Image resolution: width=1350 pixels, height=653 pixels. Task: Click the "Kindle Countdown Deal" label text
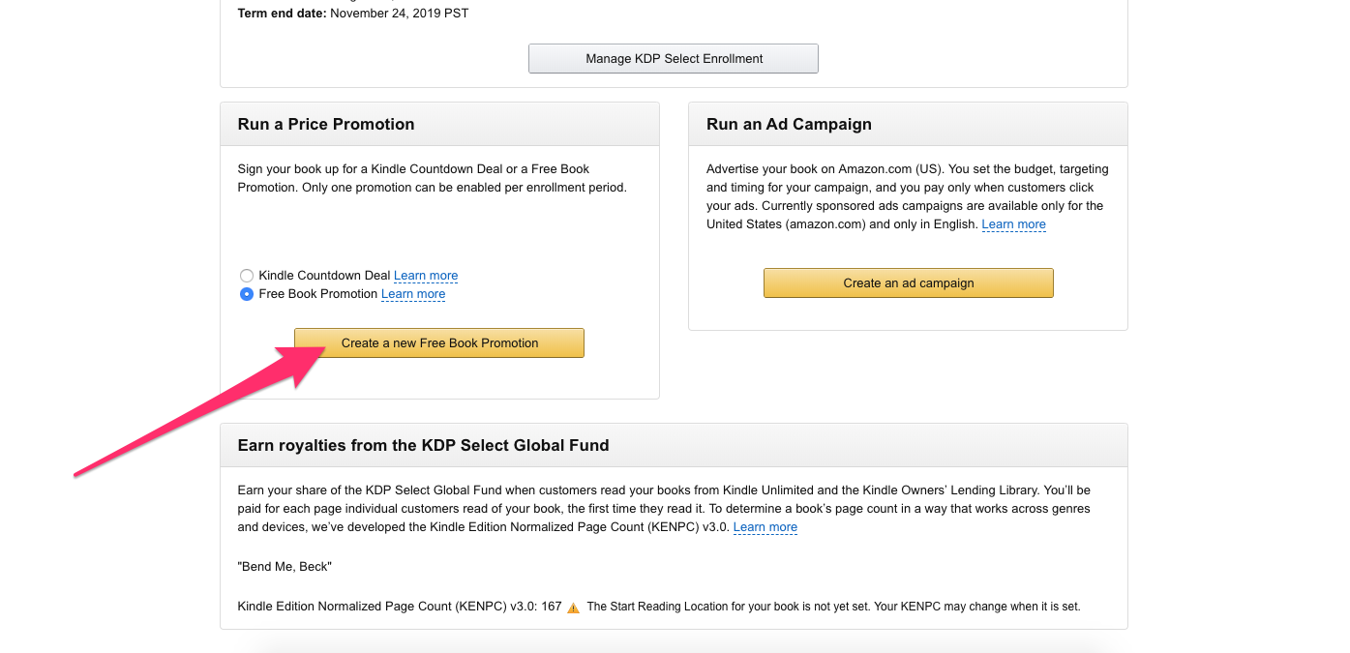324,276
